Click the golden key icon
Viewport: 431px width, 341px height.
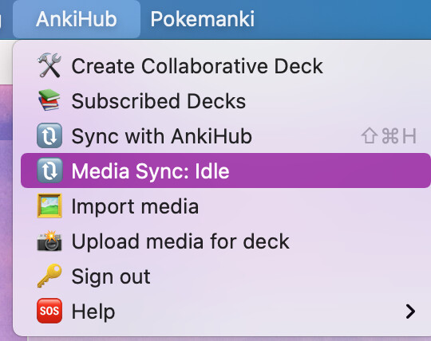(x=49, y=276)
